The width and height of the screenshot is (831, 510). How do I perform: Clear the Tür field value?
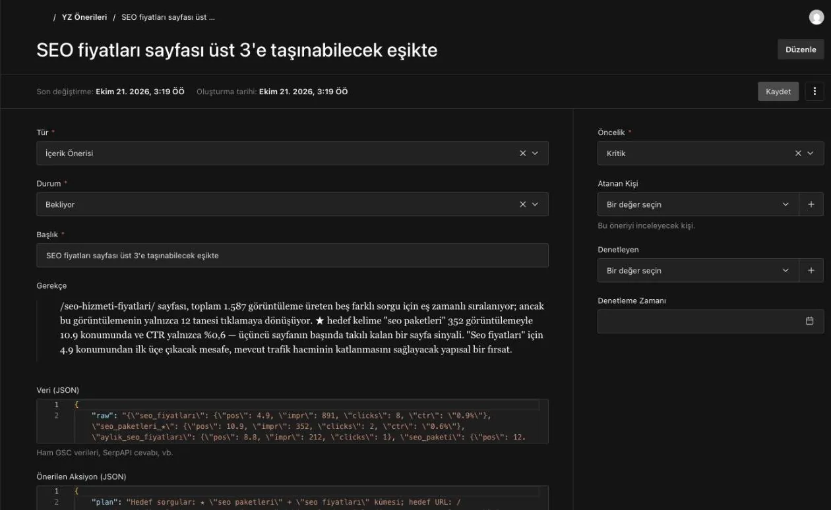[523, 153]
